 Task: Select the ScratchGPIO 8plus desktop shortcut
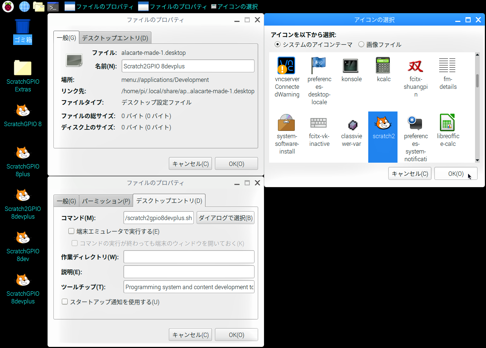tap(23, 162)
